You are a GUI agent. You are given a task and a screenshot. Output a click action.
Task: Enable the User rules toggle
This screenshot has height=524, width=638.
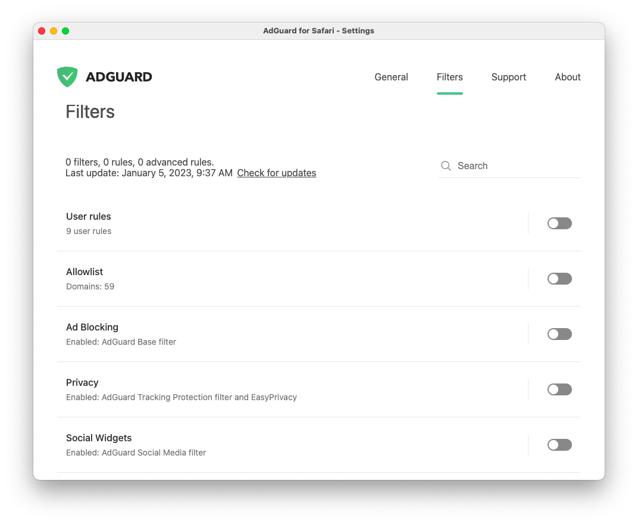coord(559,223)
